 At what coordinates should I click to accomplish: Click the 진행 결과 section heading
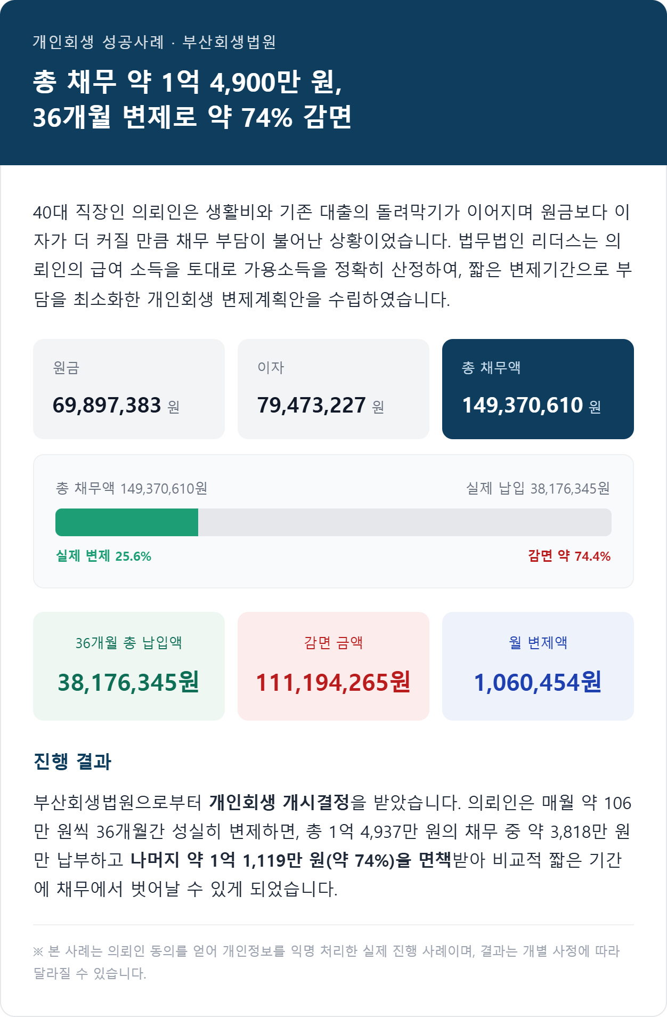(x=72, y=761)
